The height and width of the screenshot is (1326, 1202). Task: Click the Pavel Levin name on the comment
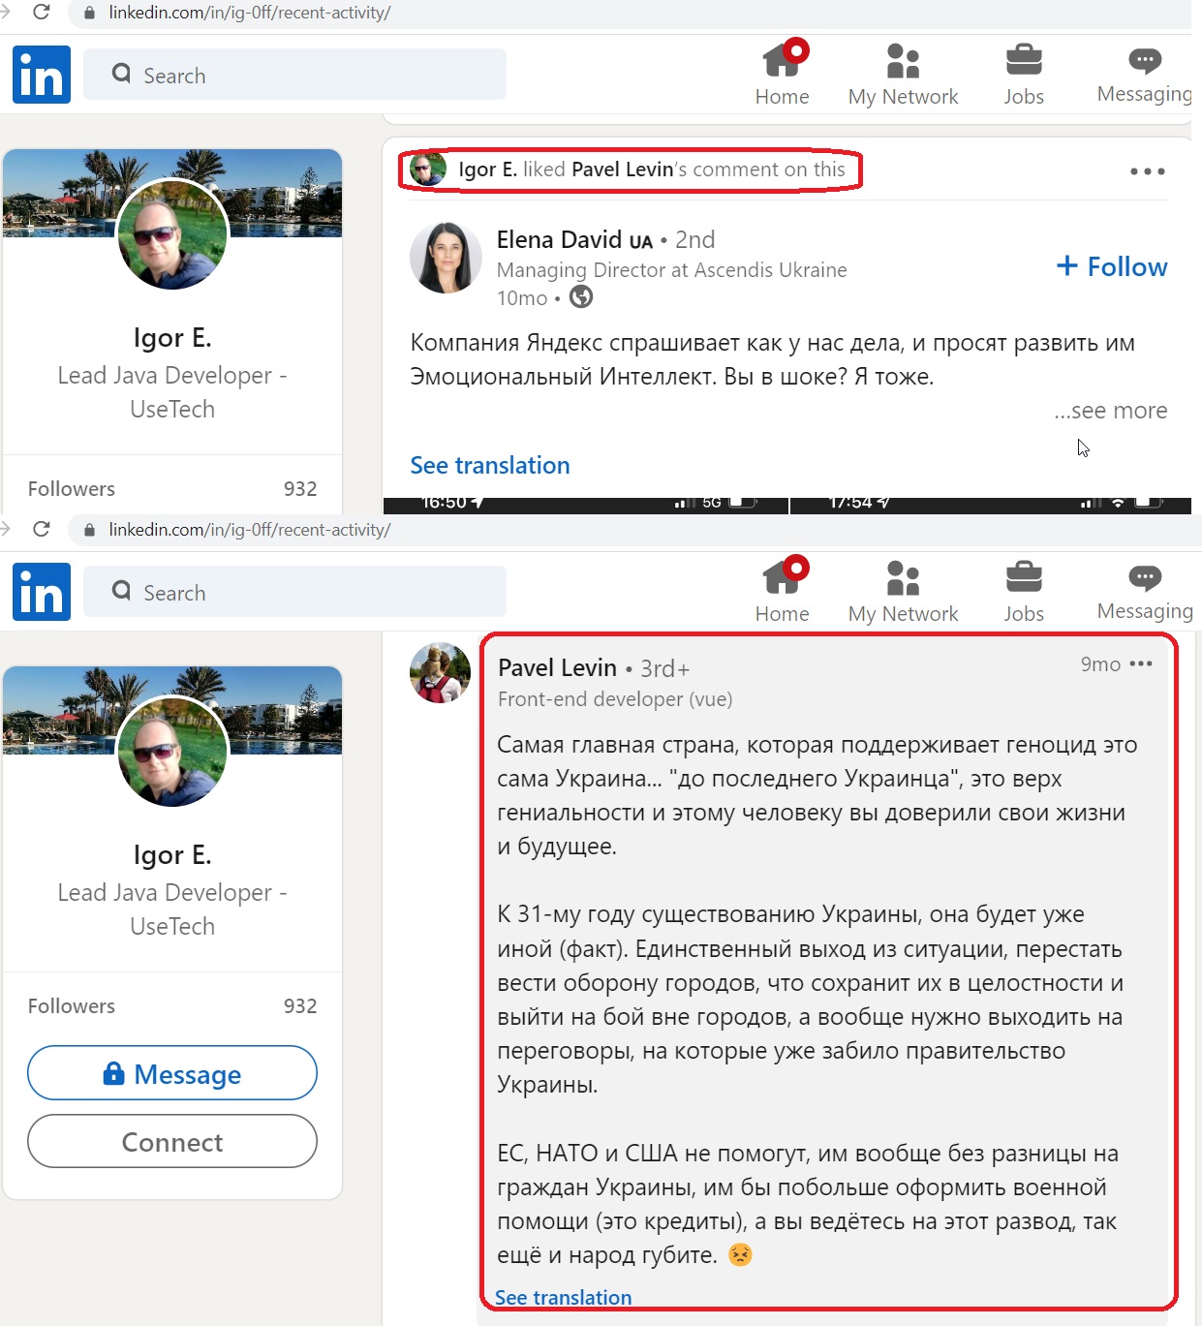click(557, 667)
